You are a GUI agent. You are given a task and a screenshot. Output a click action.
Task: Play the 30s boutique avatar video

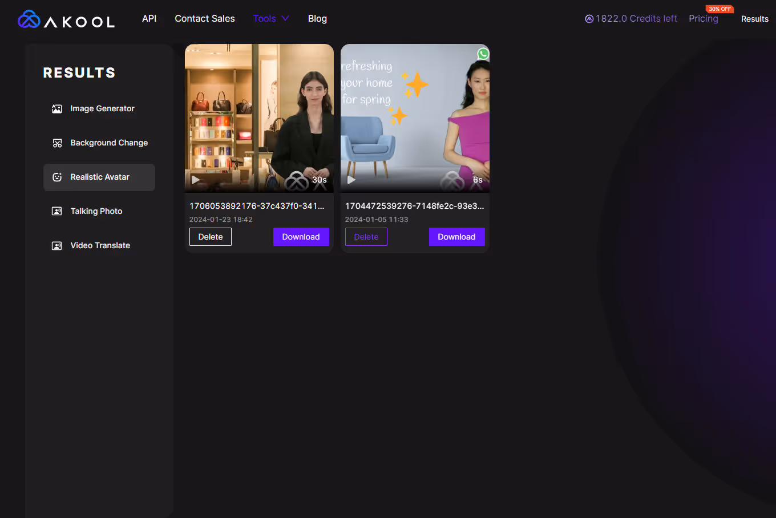click(x=195, y=180)
